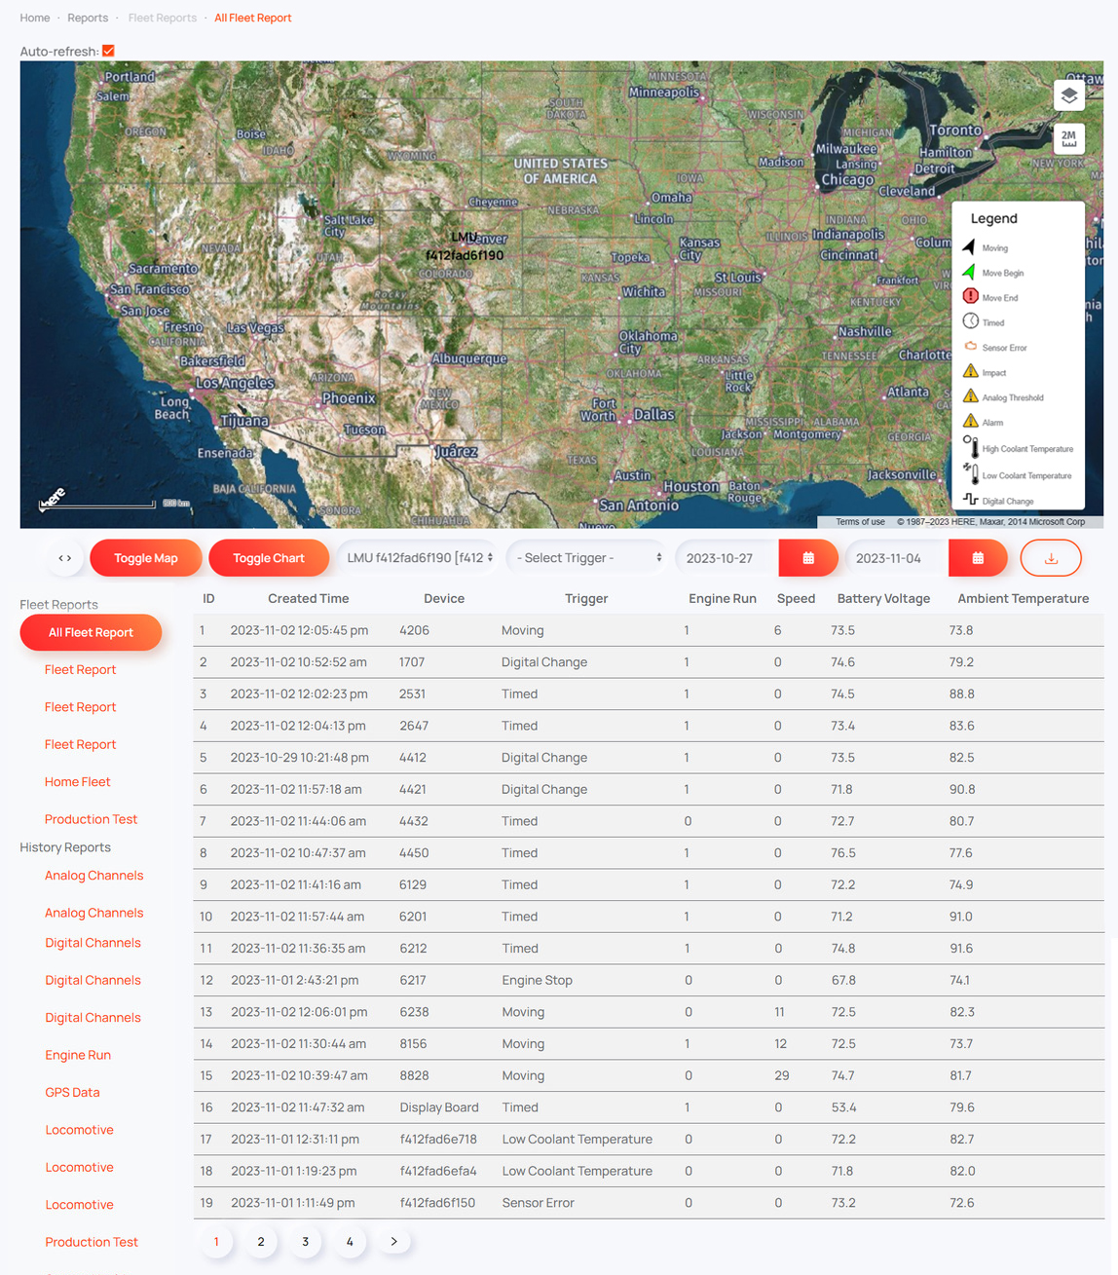Open the start date calendar picker
Image resolution: width=1118 pixels, height=1275 pixels.
click(x=807, y=558)
